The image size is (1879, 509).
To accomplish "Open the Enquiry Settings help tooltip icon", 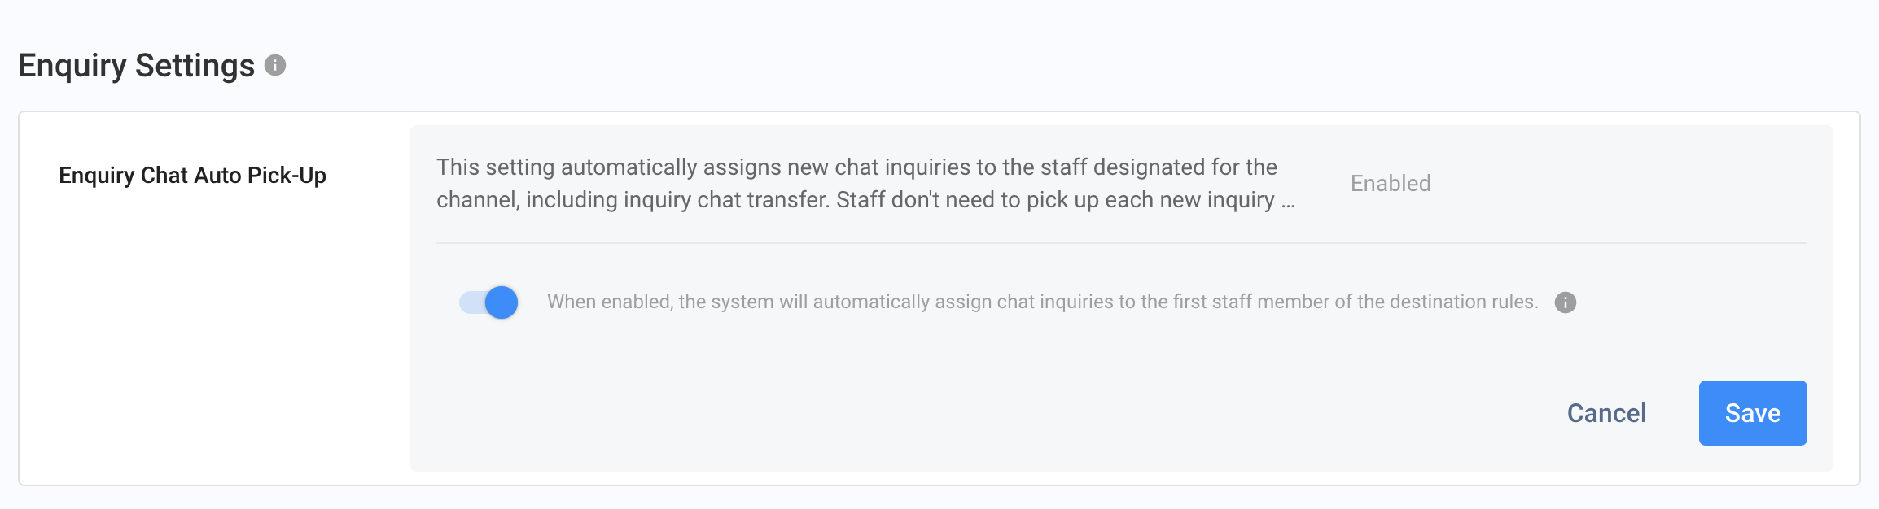I will coord(275,65).
